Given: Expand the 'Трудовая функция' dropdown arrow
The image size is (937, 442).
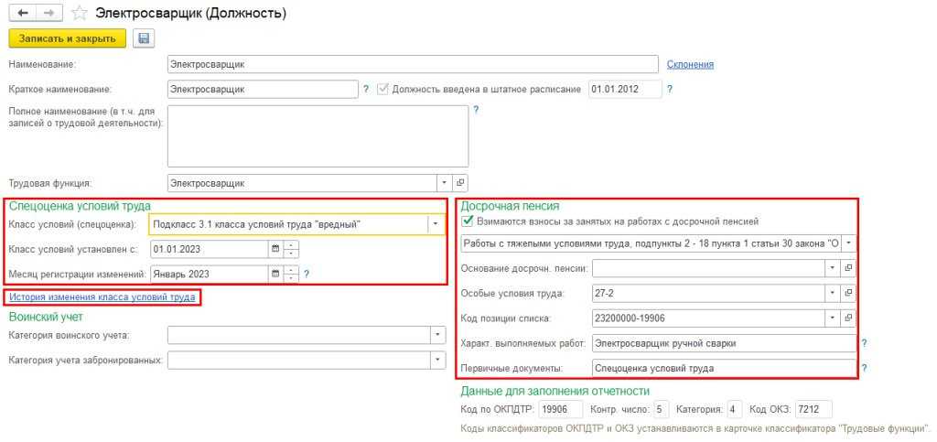Looking at the screenshot, I should 445,183.
